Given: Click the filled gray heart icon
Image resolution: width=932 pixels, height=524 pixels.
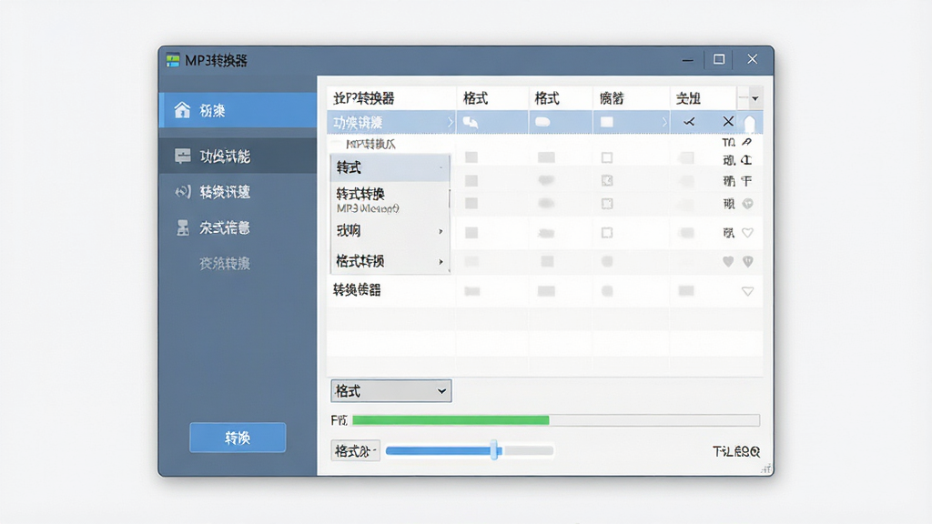Looking at the screenshot, I should coord(728,261).
